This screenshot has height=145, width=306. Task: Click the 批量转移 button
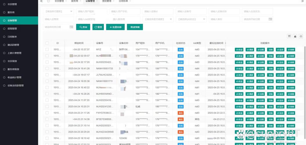(115, 27)
